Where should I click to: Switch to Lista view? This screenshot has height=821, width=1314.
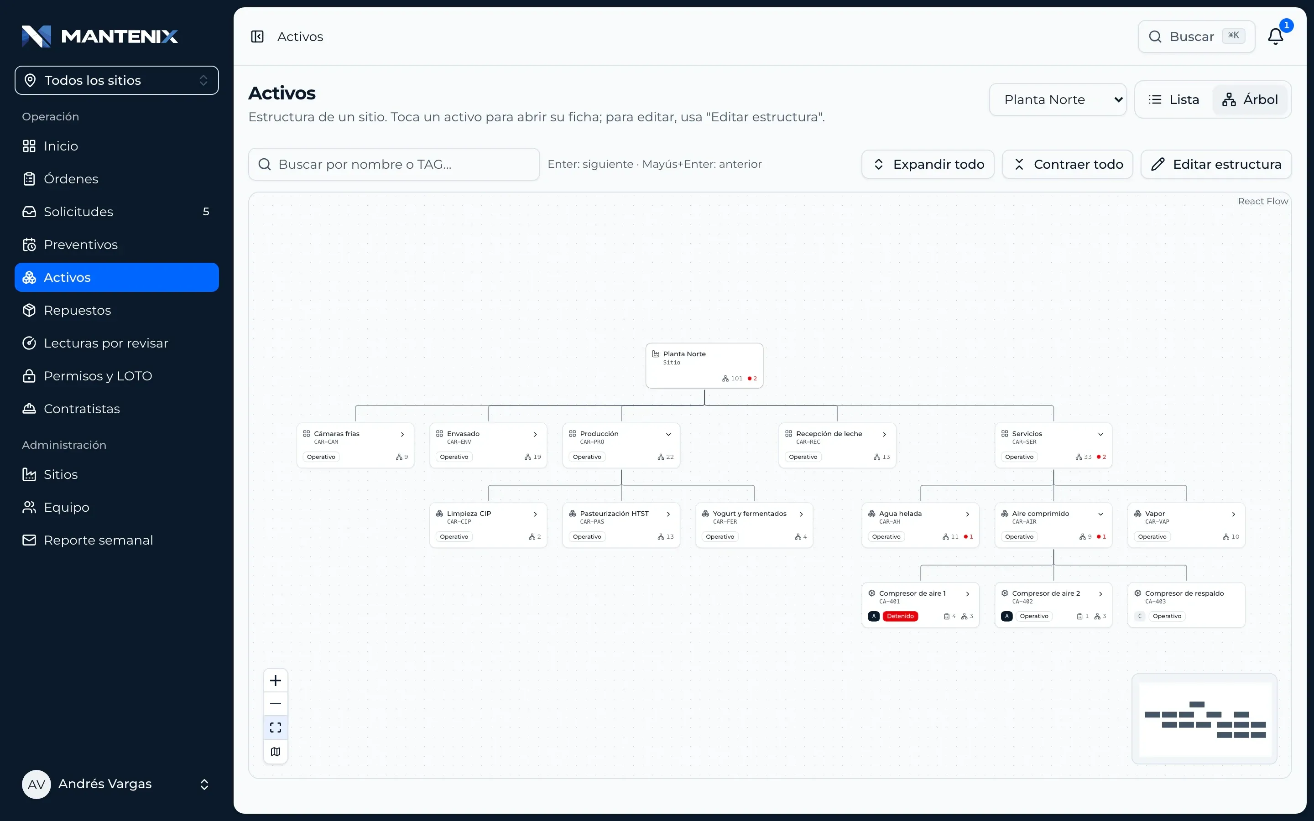[1174, 99]
